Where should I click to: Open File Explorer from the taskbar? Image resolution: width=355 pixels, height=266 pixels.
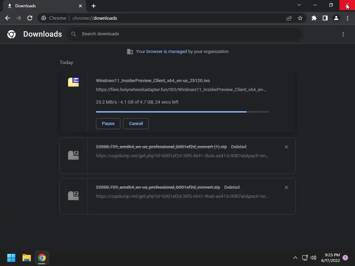coord(26,258)
